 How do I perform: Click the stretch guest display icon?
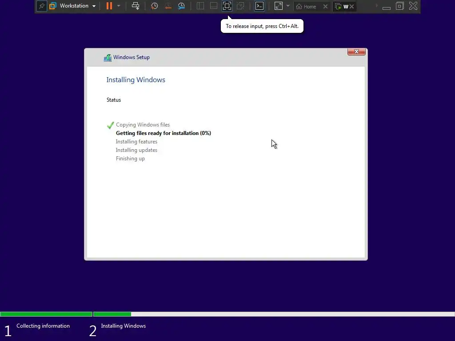coord(278,6)
